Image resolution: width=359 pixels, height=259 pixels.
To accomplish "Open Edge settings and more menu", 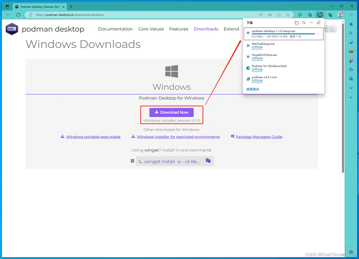I will 351,15.
